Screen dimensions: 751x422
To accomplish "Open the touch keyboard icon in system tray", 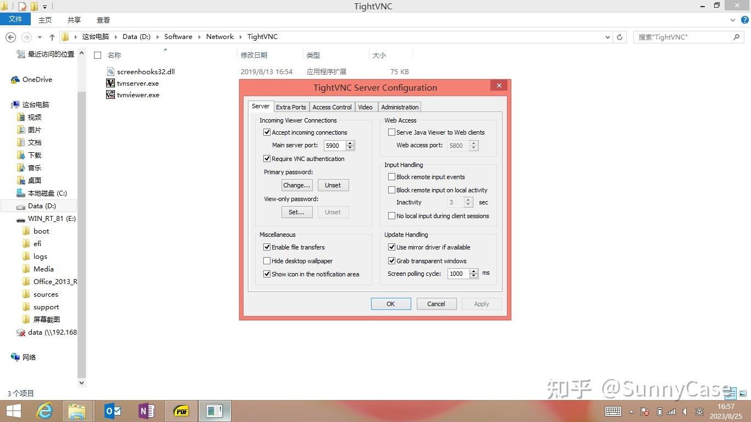I will (x=612, y=411).
